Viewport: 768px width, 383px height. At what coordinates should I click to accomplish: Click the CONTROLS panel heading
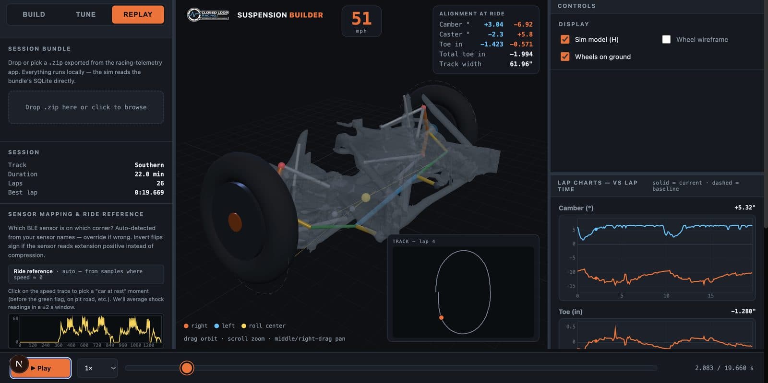tap(576, 6)
